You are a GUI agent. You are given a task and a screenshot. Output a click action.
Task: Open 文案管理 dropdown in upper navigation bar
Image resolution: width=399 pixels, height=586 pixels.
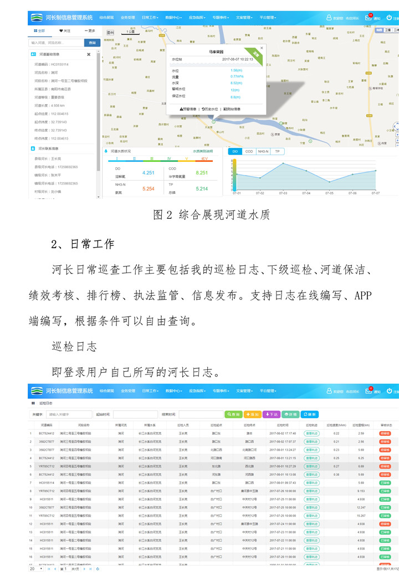pos(244,18)
